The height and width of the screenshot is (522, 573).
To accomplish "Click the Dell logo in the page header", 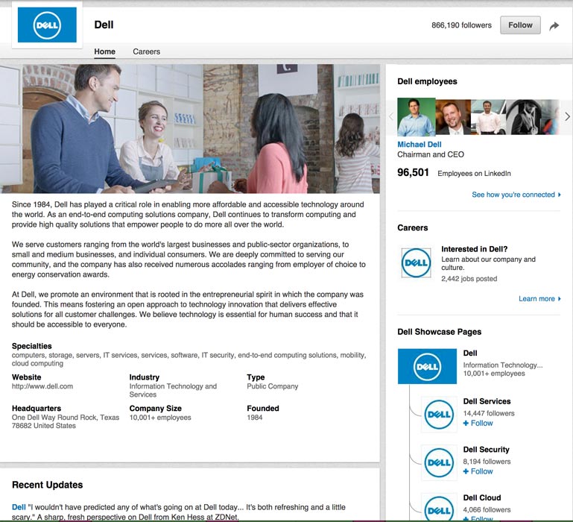I will pyautogui.click(x=47, y=25).
